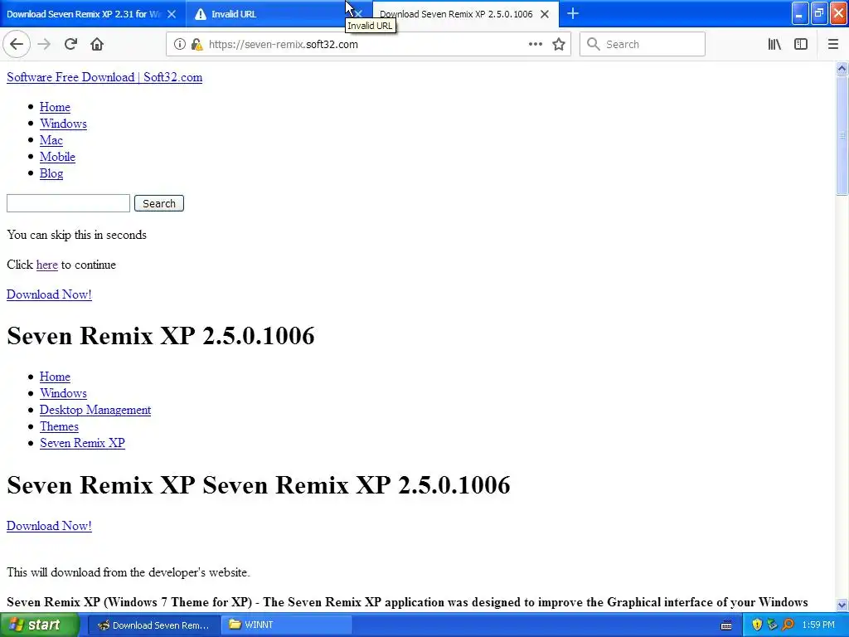Open the Themes breadcrumb link
This screenshot has height=637, width=849.
59,426
